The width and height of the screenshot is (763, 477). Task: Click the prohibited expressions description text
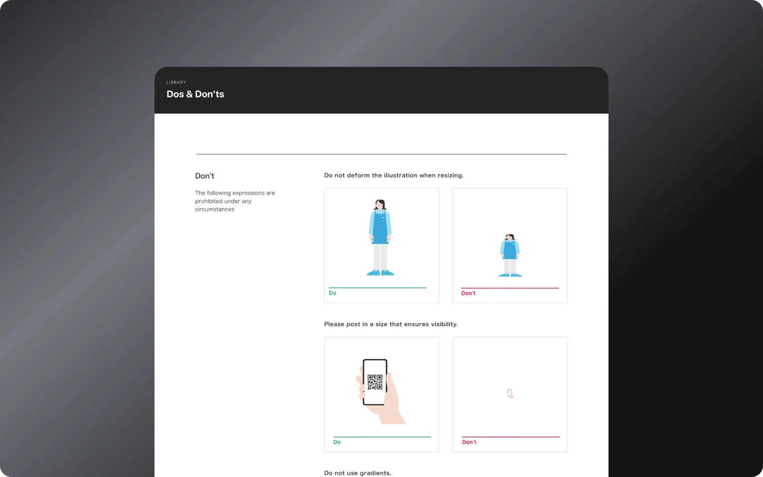pos(235,201)
